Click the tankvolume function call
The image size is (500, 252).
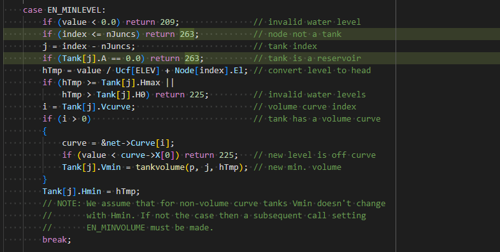(160, 167)
